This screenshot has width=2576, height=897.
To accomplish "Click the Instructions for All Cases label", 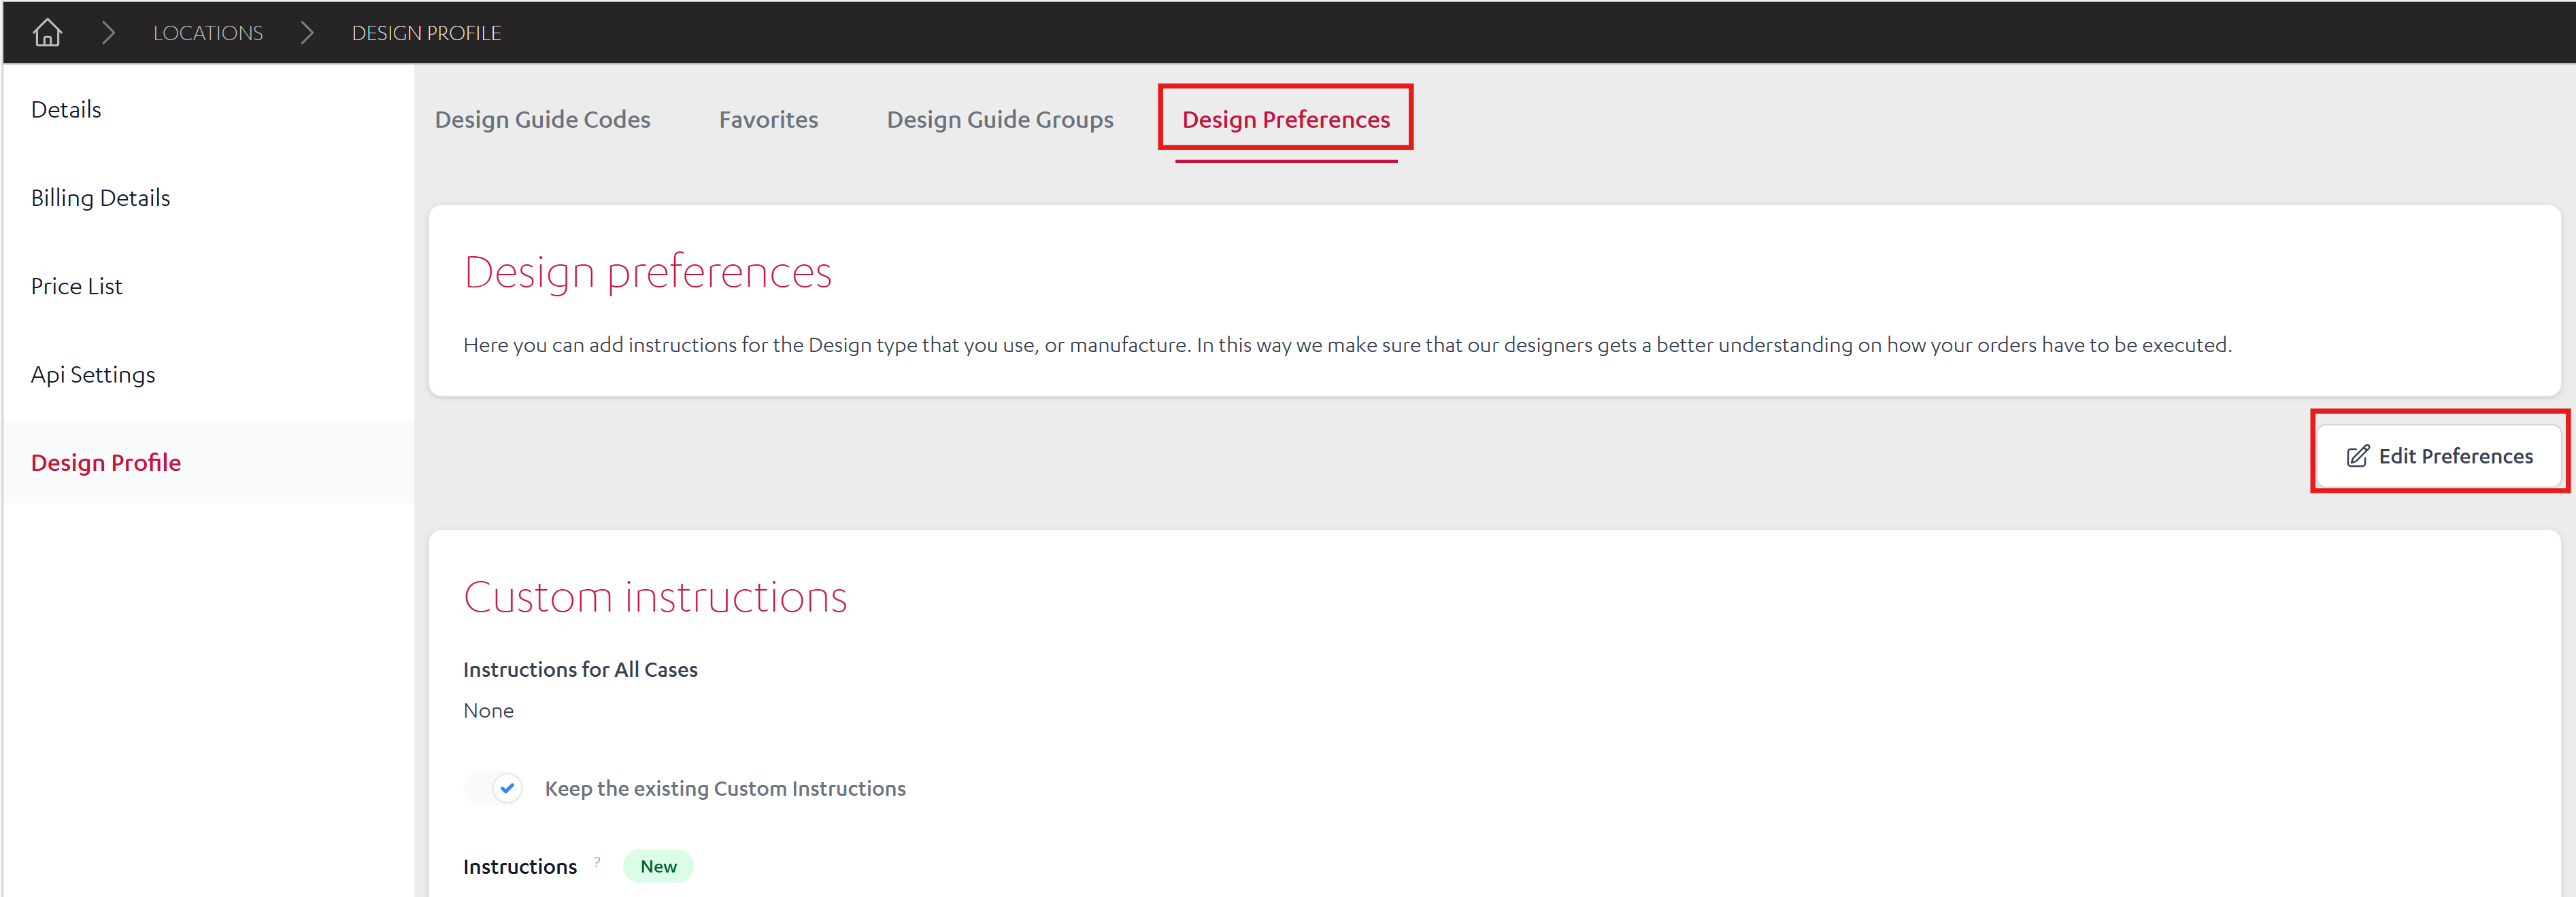I will click(x=580, y=669).
